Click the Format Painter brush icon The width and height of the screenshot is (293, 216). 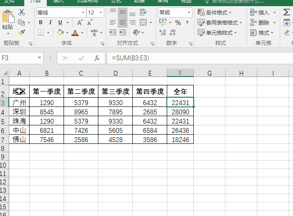point(22,33)
